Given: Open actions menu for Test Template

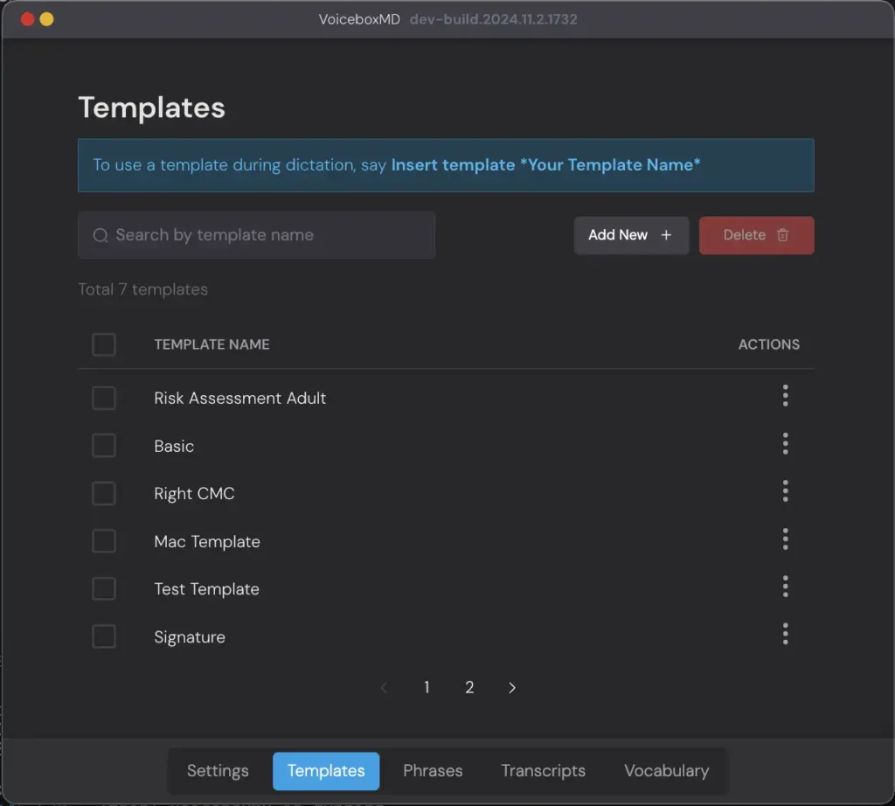Looking at the screenshot, I should click(x=785, y=587).
